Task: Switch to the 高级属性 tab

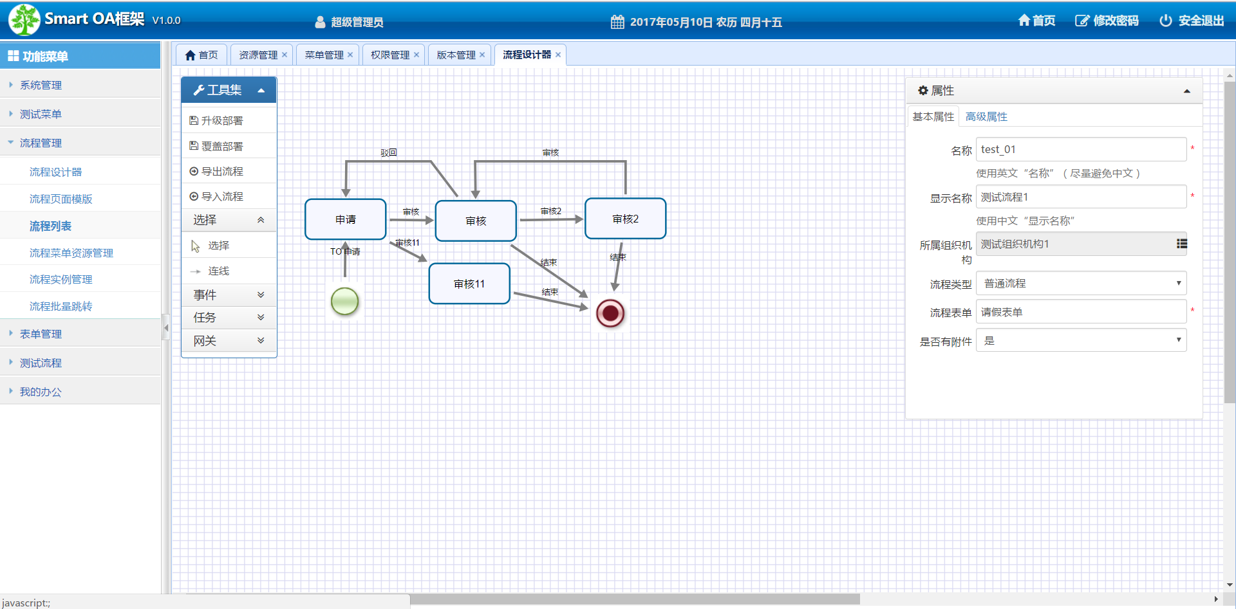Action: pyautogui.click(x=986, y=116)
